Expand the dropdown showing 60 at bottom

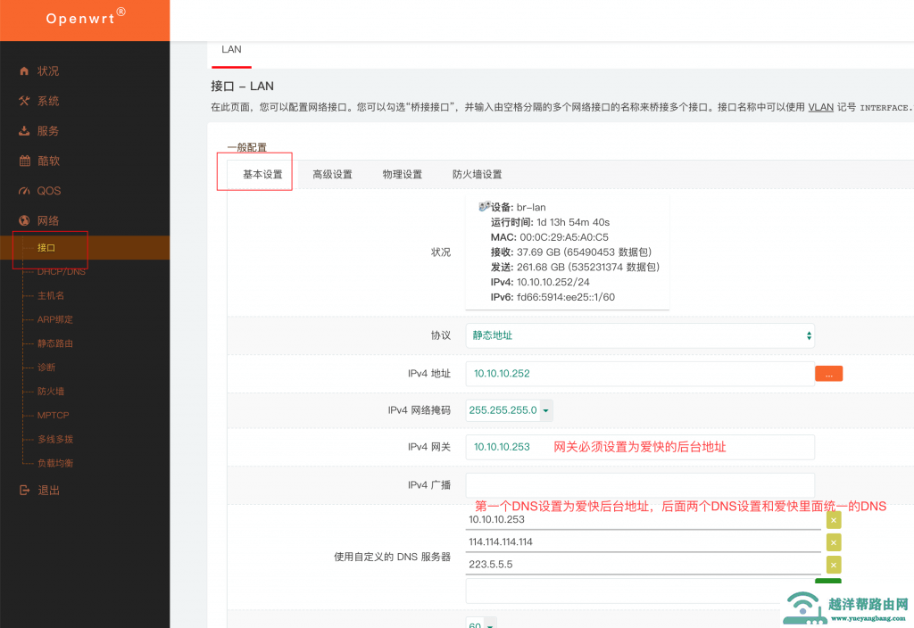click(490, 624)
